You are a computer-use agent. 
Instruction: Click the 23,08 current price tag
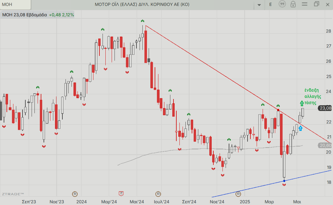[325, 108]
